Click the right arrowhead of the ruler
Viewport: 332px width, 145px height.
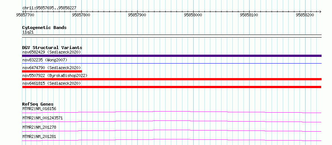[320, 12]
